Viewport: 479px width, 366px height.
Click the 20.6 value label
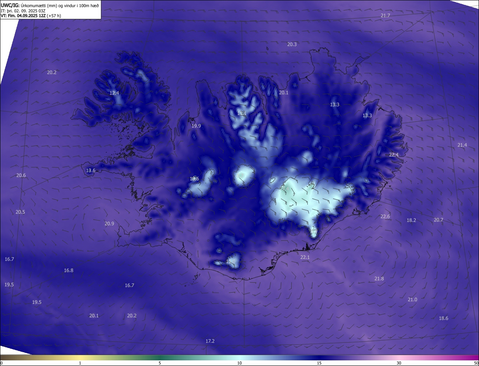coord(21,175)
